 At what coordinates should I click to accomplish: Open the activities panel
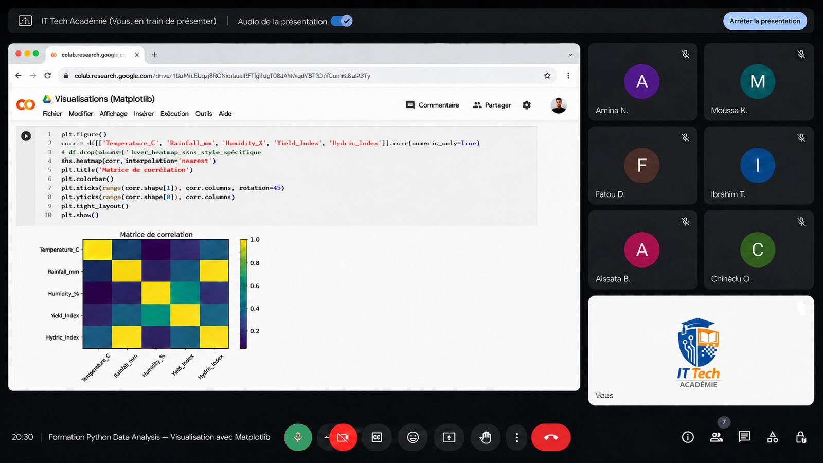[773, 437]
